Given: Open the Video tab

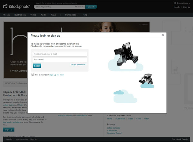Looking at the screenshot, I should click(33, 15).
